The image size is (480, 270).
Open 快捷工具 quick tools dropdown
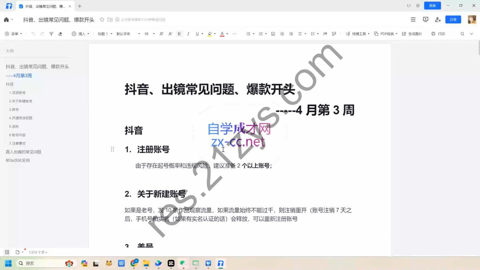pos(357,34)
